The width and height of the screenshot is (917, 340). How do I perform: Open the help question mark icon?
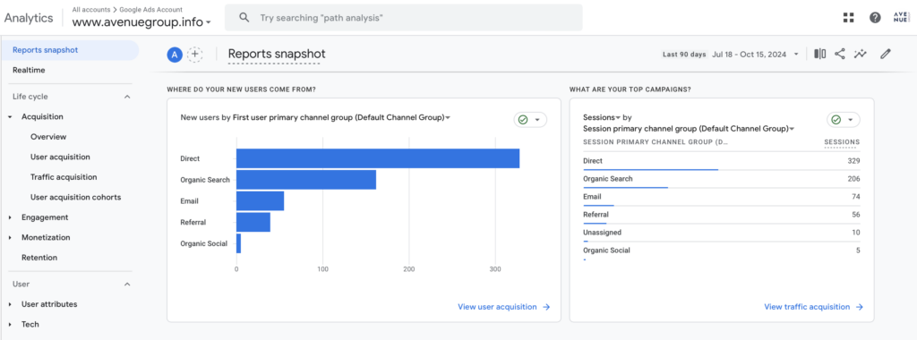point(875,18)
